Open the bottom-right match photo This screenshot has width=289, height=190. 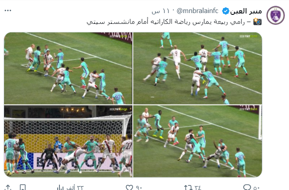[x=198, y=141]
